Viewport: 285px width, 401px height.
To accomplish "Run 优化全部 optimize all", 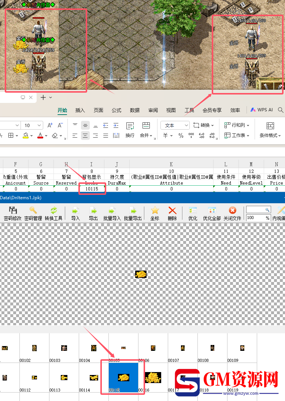I will [212, 214].
